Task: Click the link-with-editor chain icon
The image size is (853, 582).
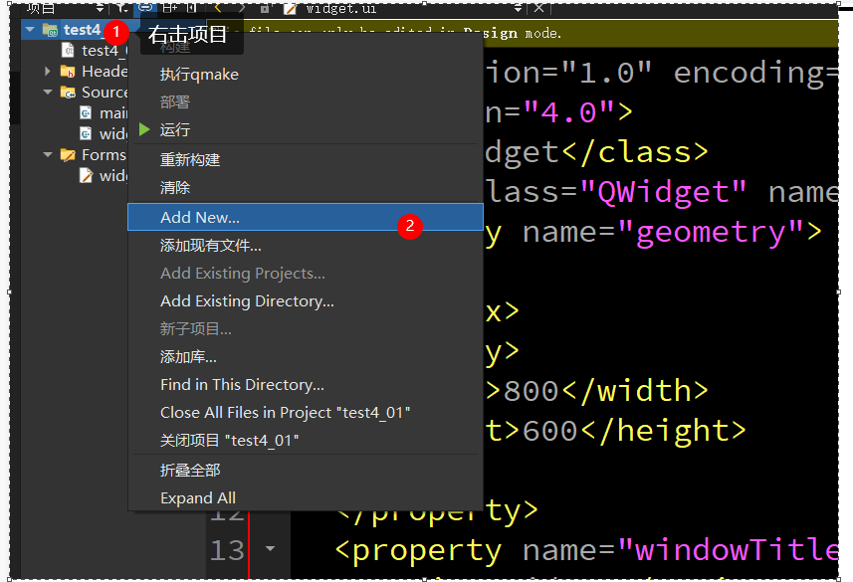Action: tap(146, 7)
